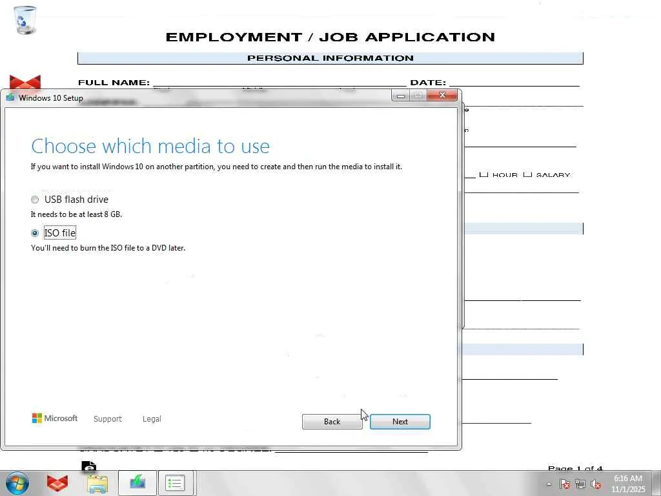Open the Support link
Screen dimensions: 661x496
click(108, 418)
